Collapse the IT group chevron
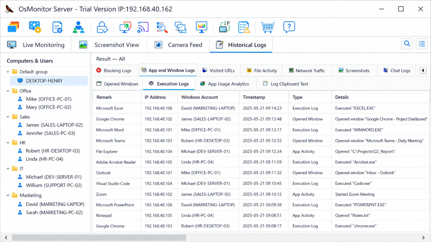The width and height of the screenshot is (431, 242). 8,169
